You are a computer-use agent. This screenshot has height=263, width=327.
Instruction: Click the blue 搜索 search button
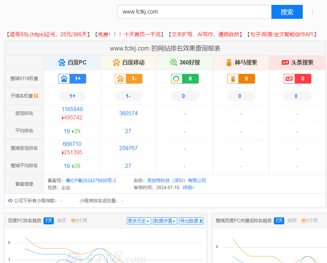(x=287, y=12)
